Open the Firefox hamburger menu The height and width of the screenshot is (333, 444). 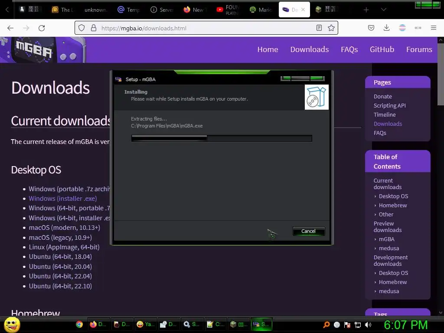433,28
